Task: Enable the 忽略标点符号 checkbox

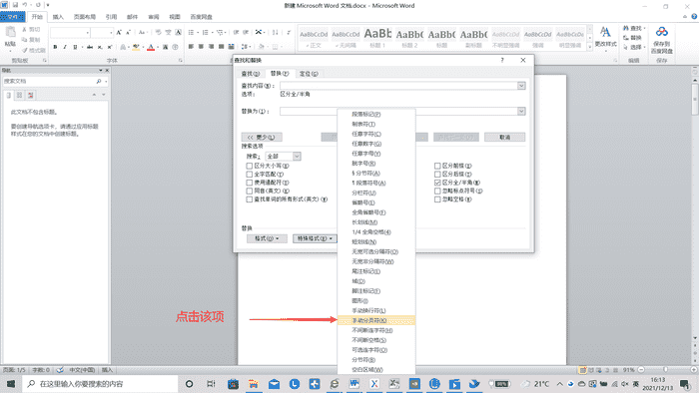Action: [x=437, y=191]
